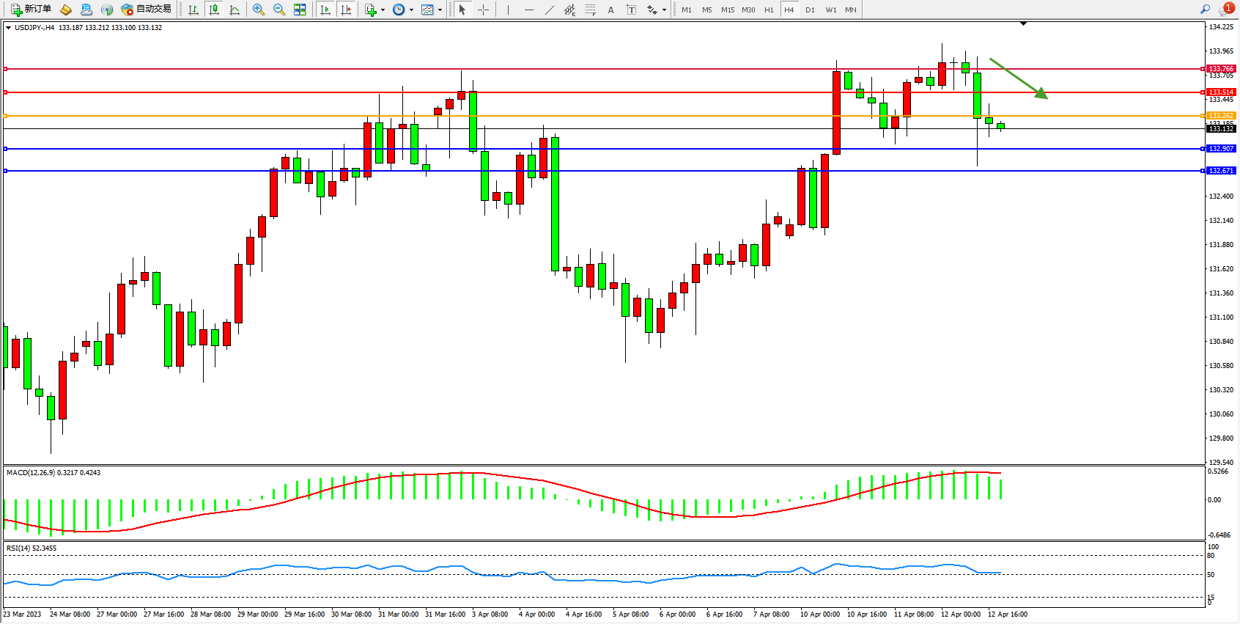Toggle the chart shift button
Image resolution: width=1240 pixels, height=624 pixels.
click(346, 10)
